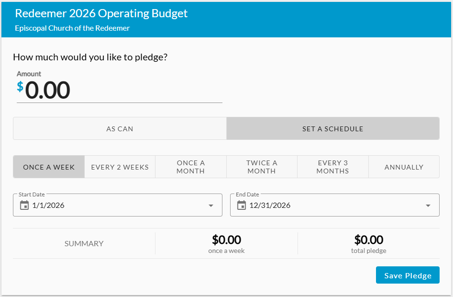Click the blue dollar sign symbol
This screenshot has height=297, width=453.
(20, 87)
